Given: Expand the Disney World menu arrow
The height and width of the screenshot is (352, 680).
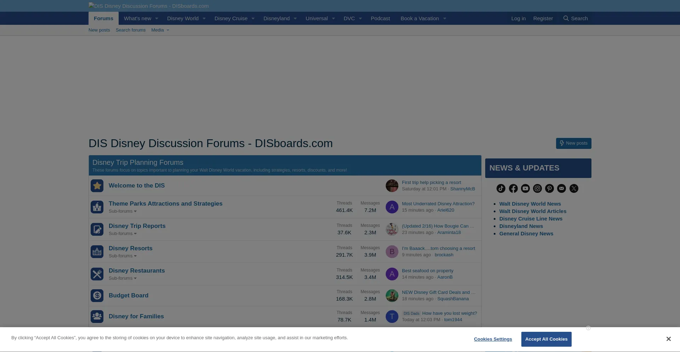Looking at the screenshot, I should 204,18.
